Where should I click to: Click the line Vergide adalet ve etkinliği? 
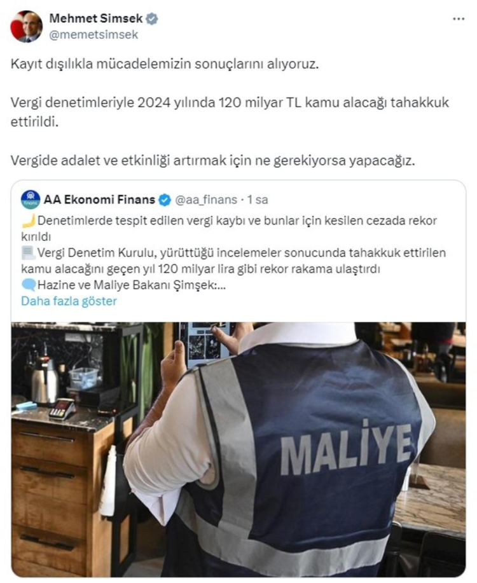tap(212, 161)
